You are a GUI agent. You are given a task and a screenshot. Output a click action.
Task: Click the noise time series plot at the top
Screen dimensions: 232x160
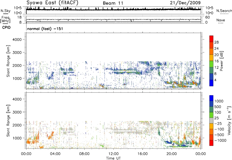(x=113, y=10)
